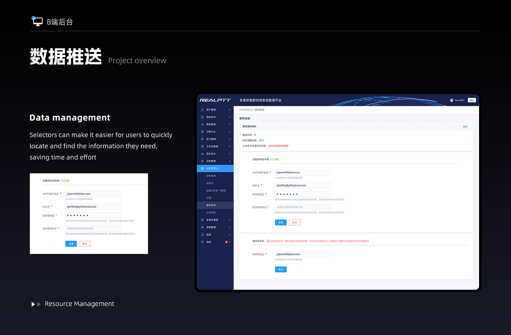Image resolution: width=511 pixels, height=335 pixels.
Task: Expand the 多媒体管理 chevron
Action: [230, 220]
